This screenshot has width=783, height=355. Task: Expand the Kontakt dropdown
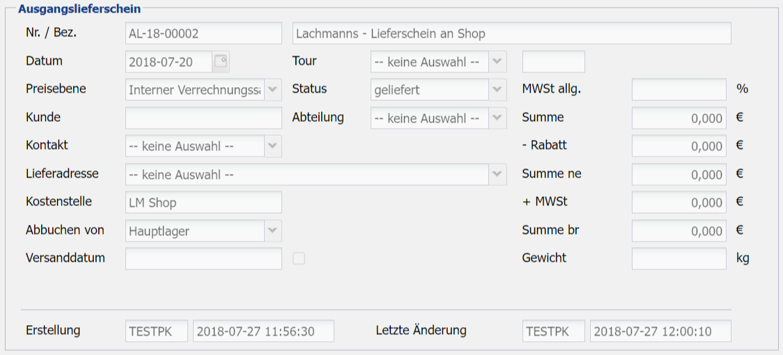(272, 146)
